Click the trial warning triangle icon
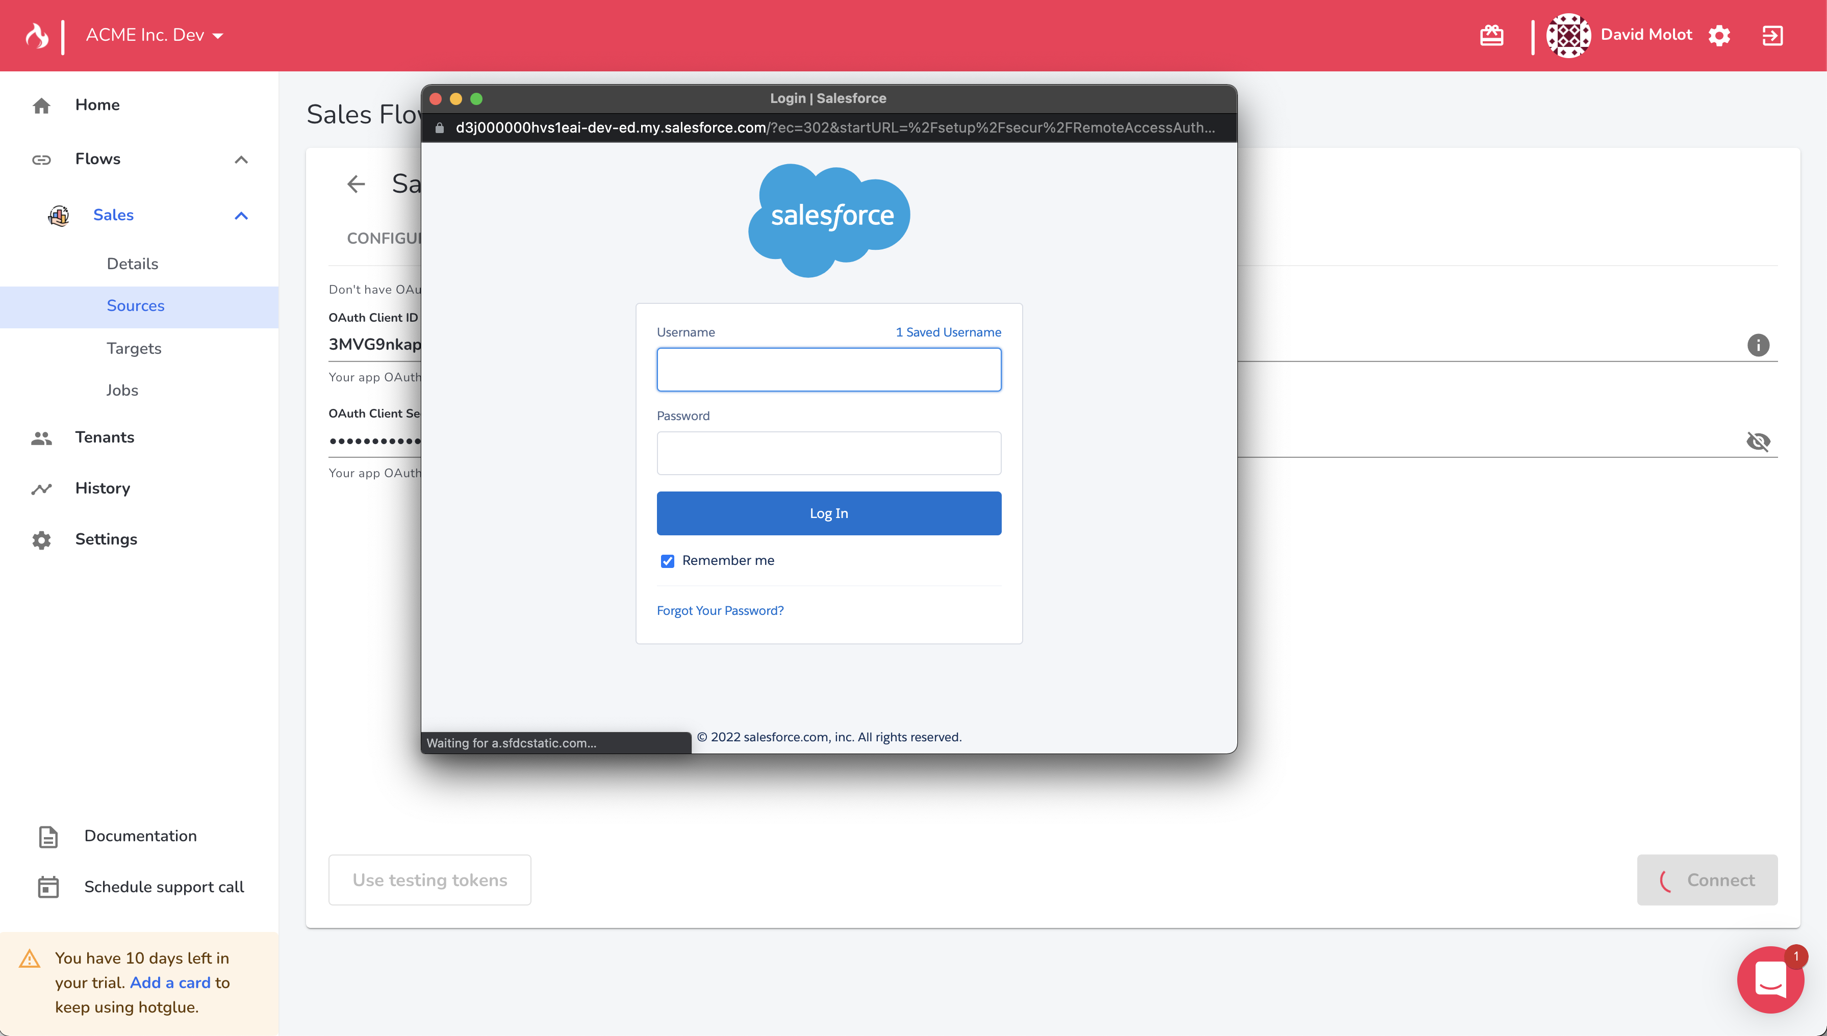The height and width of the screenshot is (1036, 1827). pos(29,959)
